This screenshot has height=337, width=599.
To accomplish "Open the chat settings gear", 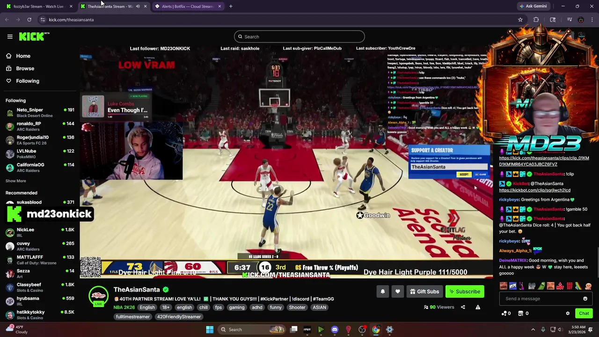I will pos(568,314).
